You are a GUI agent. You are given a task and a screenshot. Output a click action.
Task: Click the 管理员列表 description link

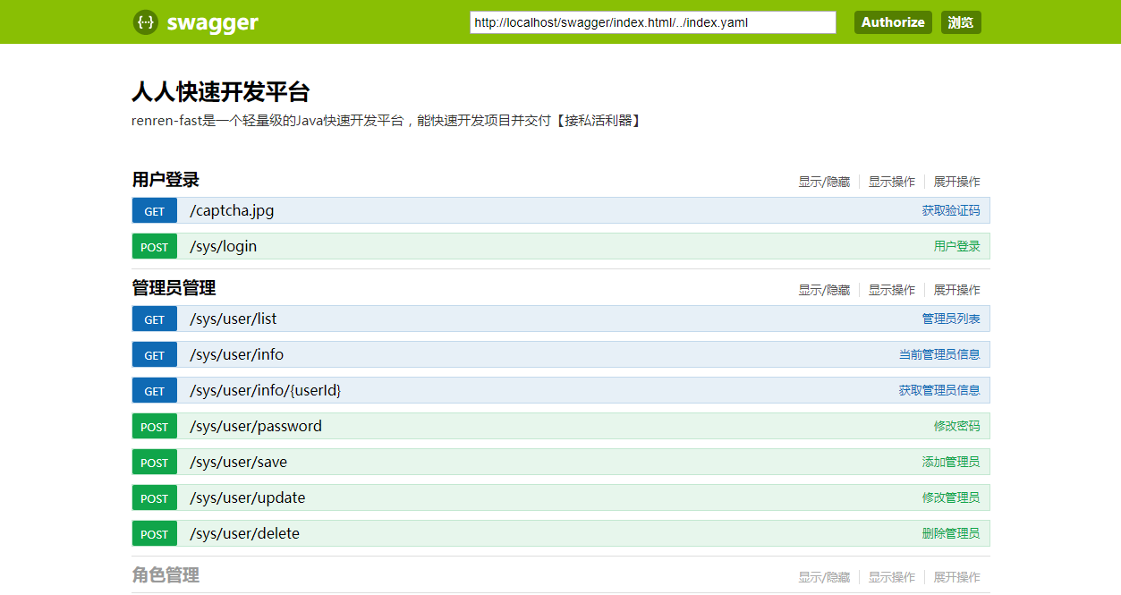[951, 319]
